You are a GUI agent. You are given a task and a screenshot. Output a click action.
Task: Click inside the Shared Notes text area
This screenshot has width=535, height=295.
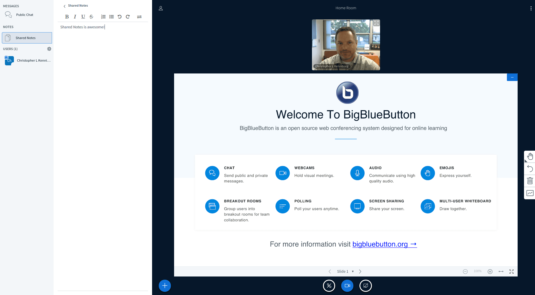[103, 87]
